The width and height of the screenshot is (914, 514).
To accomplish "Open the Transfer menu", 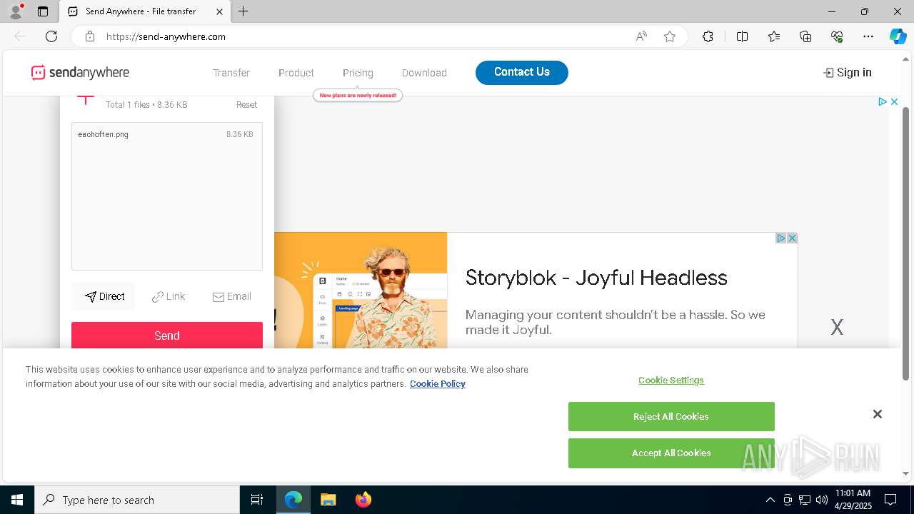I will pos(231,73).
